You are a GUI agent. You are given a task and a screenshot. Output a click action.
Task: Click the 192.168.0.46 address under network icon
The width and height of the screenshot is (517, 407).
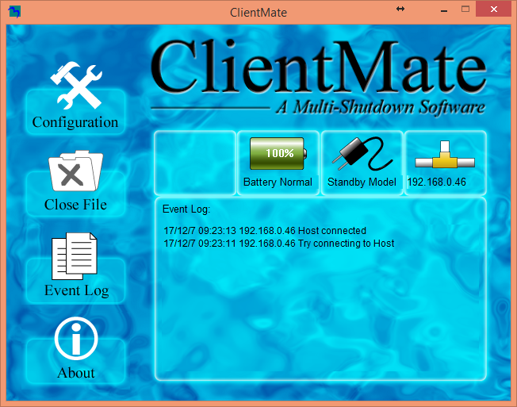tap(437, 182)
